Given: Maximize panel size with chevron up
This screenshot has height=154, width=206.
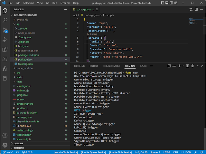Looking at the screenshot, I should (198, 66).
